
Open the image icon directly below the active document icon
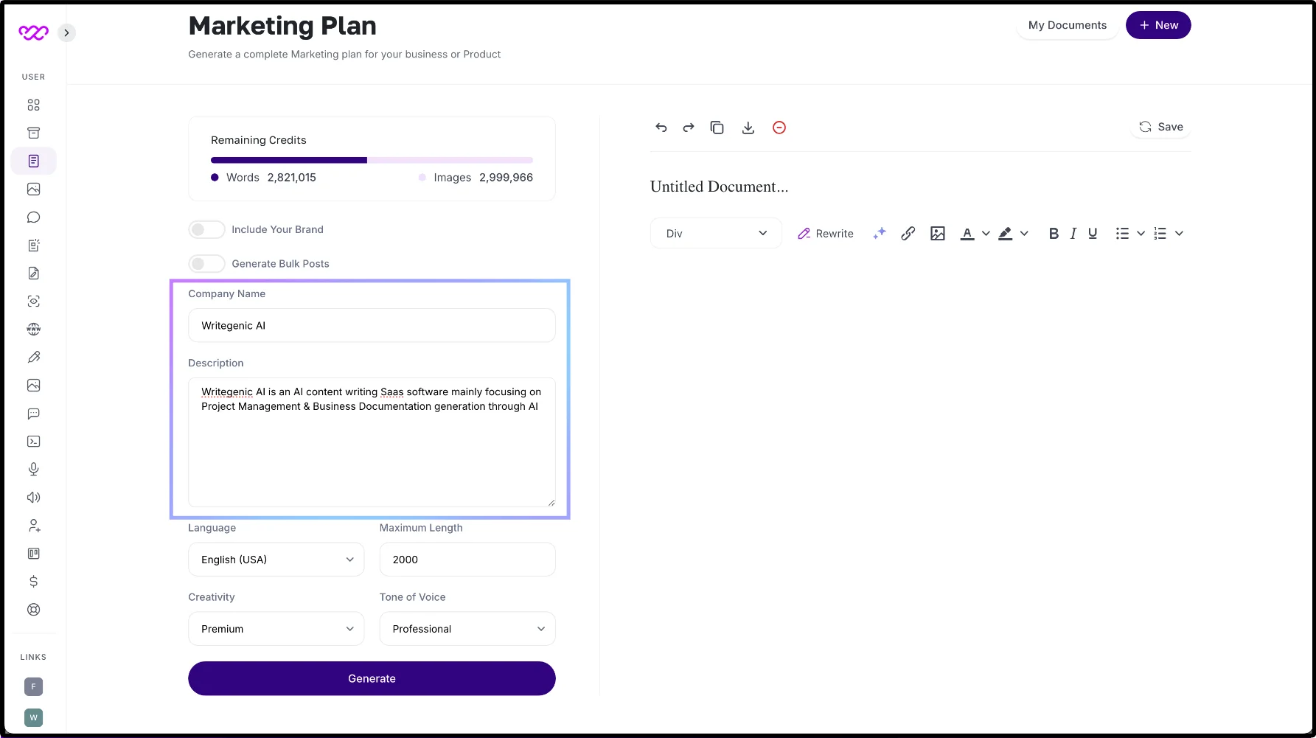pyautogui.click(x=33, y=189)
